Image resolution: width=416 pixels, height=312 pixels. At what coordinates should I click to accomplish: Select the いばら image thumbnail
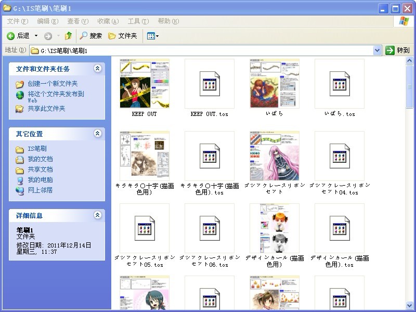click(x=275, y=84)
